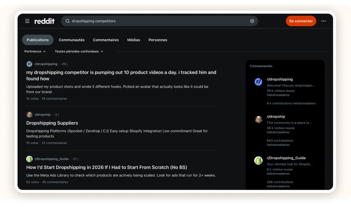
Task: Click the 'Use the Meta Ads Library' excerpt
Action: pyautogui.click(x=121, y=175)
